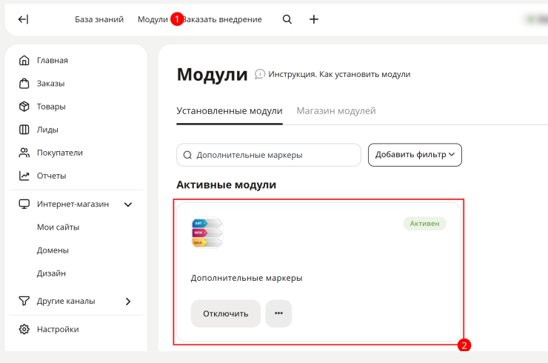Image resolution: width=548 pixels, height=363 pixels.
Task: Click the plus icon in top bar
Action: (314, 19)
